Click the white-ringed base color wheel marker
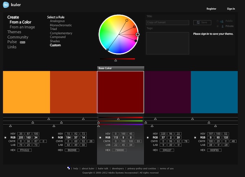This screenshot has height=177, width=245. (138, 35)
